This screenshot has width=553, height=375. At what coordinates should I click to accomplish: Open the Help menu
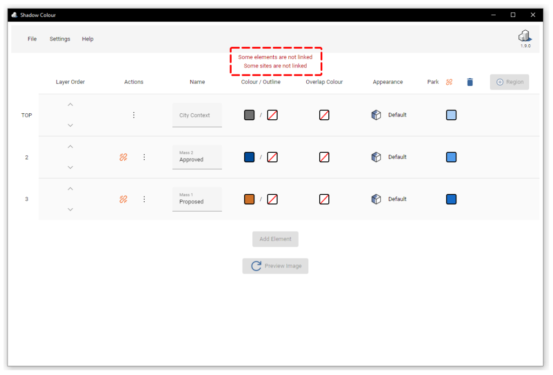click(87, 38)
